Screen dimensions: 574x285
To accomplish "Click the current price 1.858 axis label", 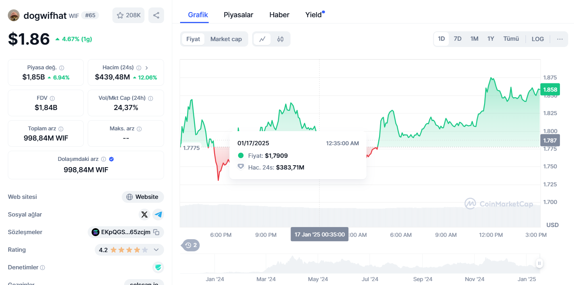I will point(550,90).
